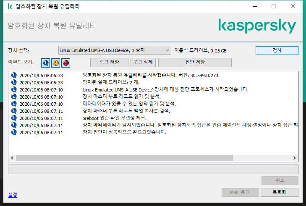Click info icon of '장치 진단이 성공적으로' row
The image size is (306, 206).
14,132
